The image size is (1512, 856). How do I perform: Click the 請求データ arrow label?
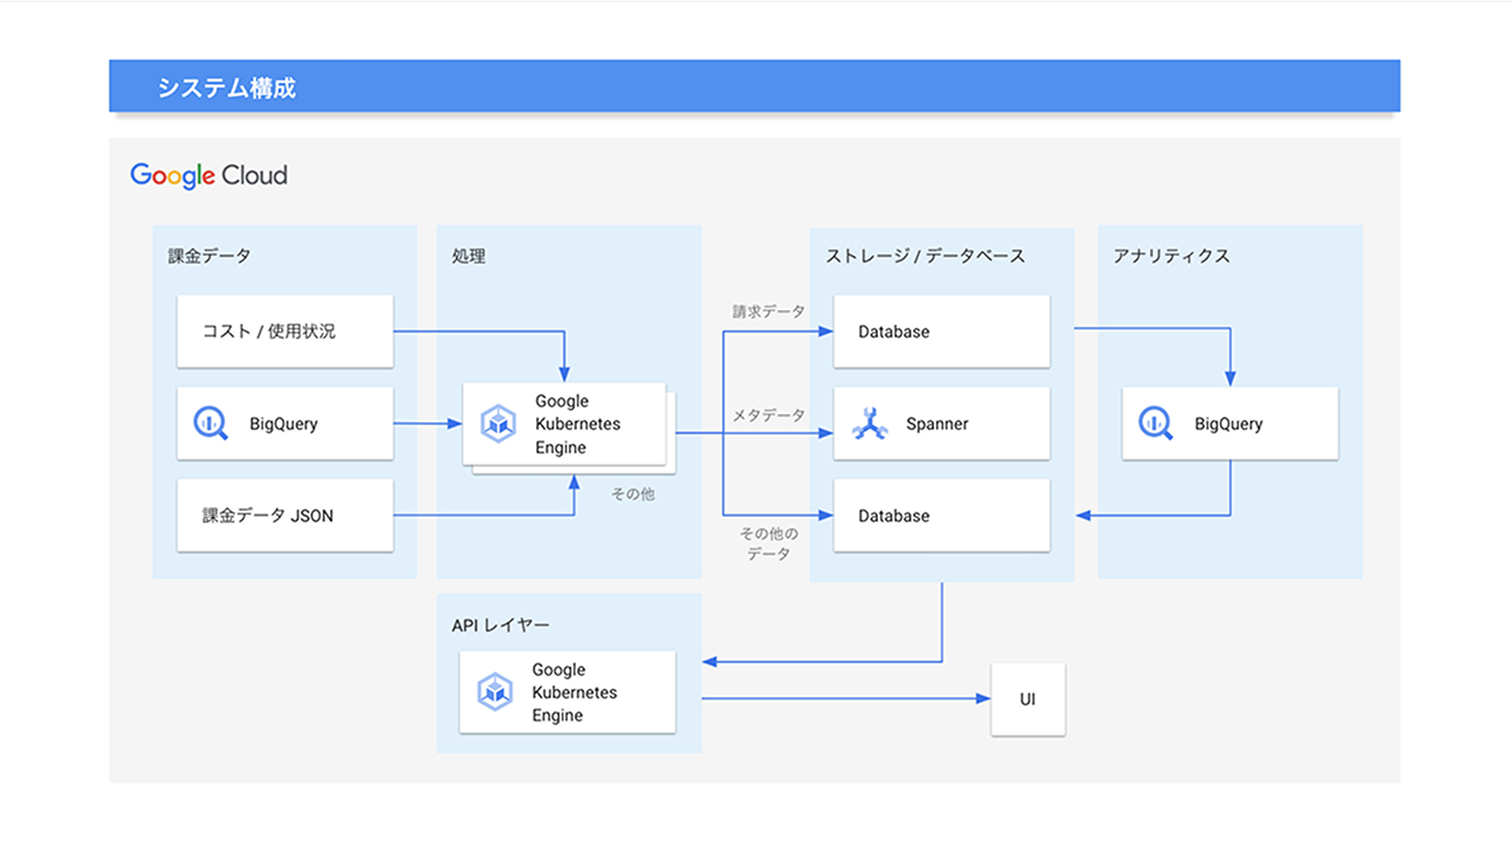click(767, 310)
